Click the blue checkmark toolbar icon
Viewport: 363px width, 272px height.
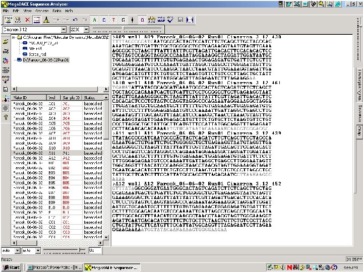(x=170, y=20)
